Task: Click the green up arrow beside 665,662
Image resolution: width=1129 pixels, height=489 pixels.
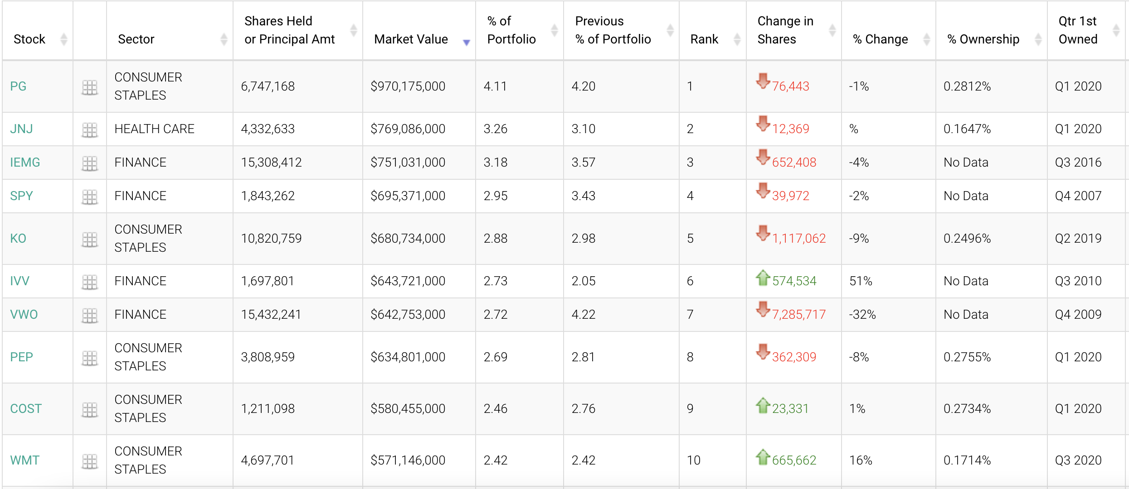Action: click(763, 457)
